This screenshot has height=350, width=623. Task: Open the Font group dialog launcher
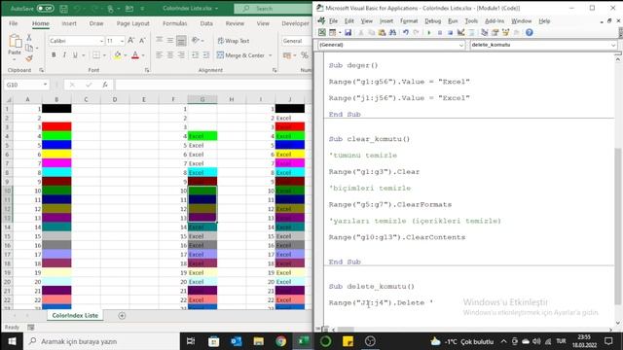coord(147,70)
